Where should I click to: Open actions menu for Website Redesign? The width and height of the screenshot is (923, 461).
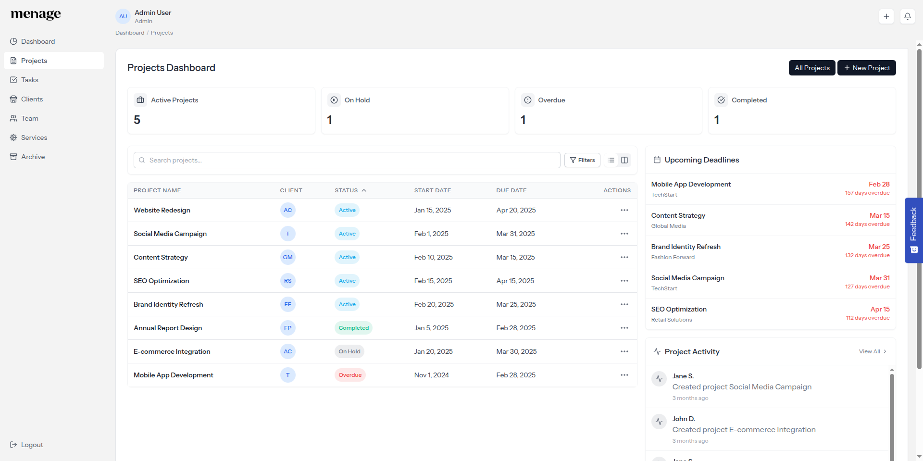coord(624,210)
